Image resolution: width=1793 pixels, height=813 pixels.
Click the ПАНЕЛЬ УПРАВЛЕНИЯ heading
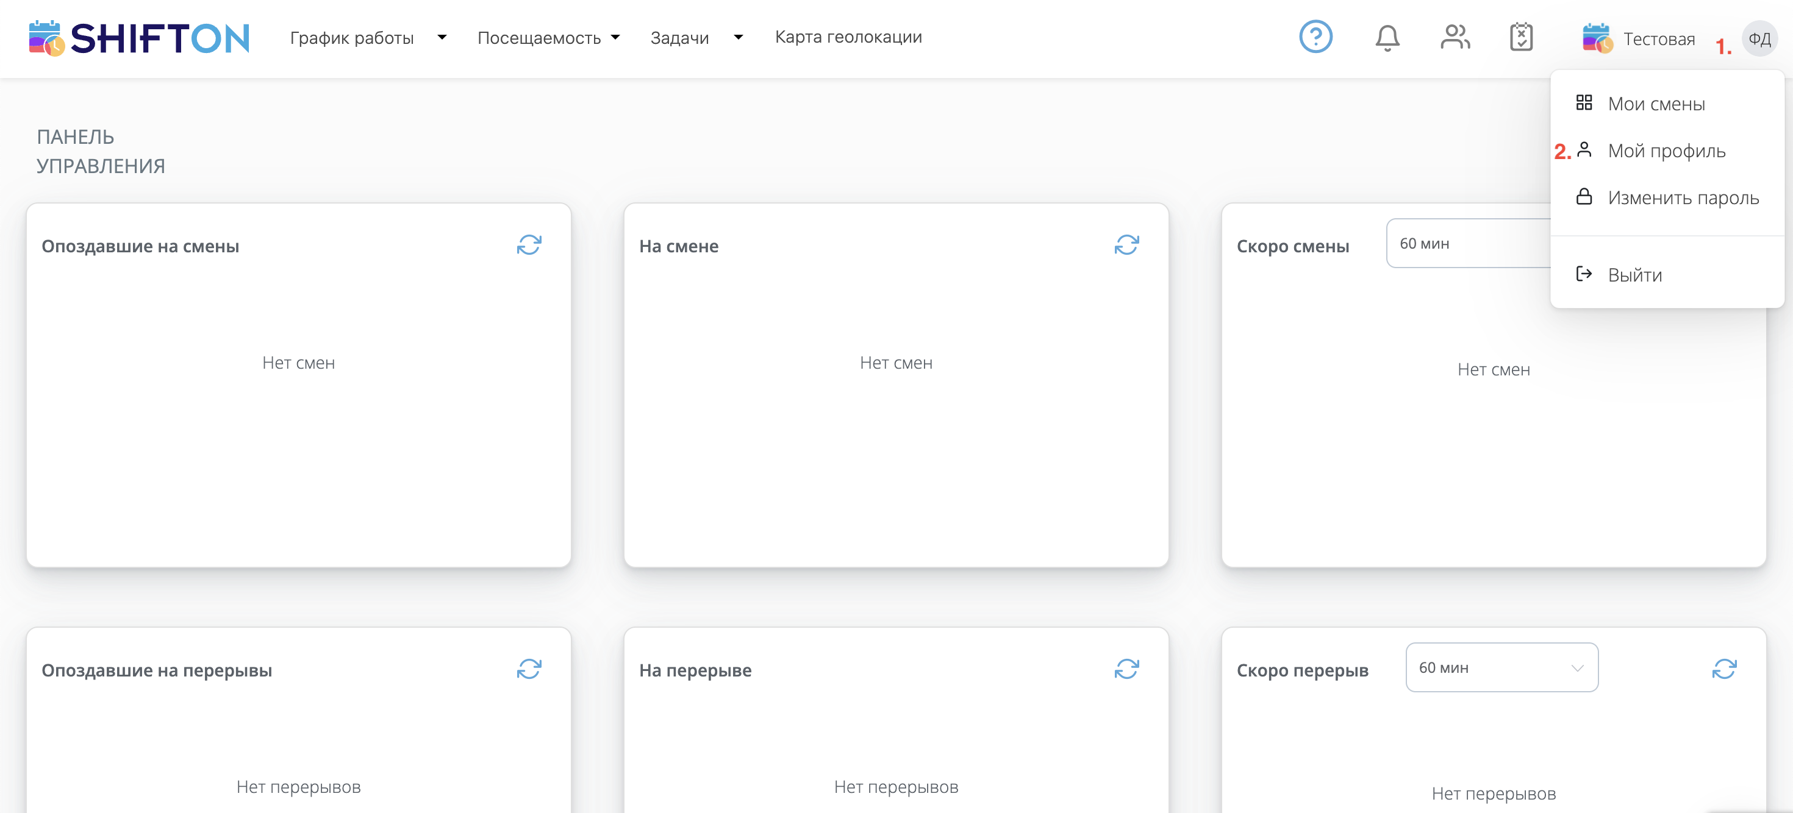click(101, 151)
